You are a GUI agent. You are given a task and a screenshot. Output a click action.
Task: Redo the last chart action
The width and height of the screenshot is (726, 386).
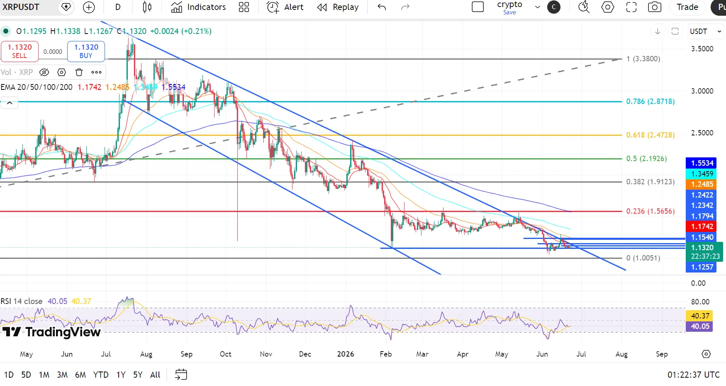point(405,7)
